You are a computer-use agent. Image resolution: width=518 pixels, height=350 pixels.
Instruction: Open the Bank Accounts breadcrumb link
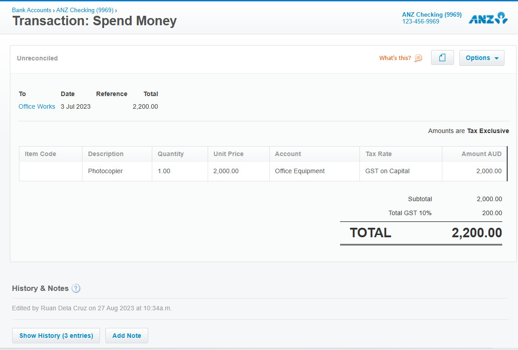click(x=32, y=10)
